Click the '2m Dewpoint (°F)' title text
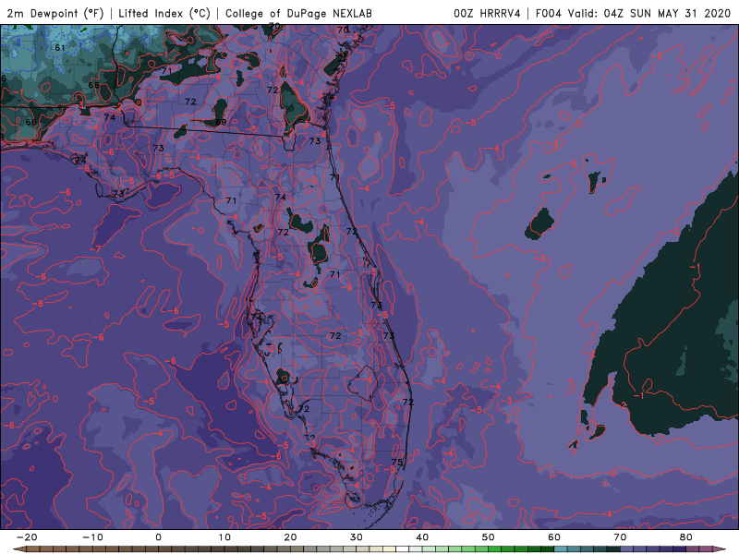Image resolution: width=739 pixels, height=554 pixels. click(x=55, y=13)
